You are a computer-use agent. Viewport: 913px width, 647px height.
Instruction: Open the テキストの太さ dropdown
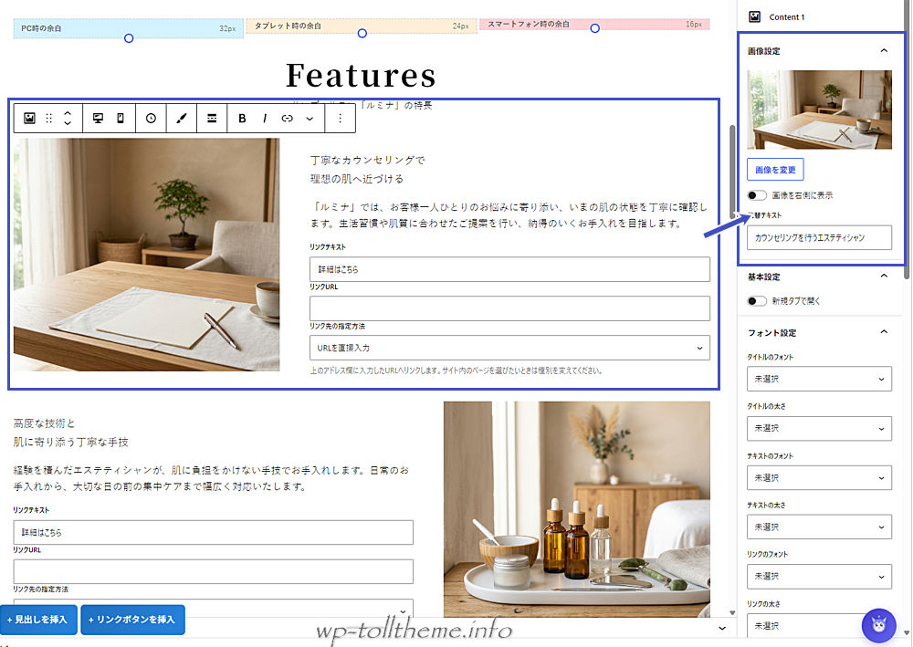click(x=819, y=527)
